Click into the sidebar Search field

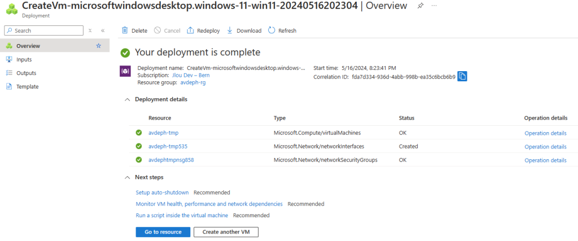click(44, 30)
